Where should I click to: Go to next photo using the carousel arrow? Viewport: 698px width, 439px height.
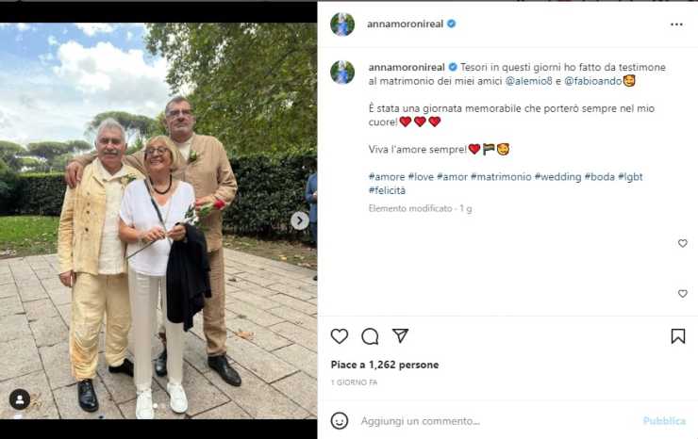tap(300, 220)
